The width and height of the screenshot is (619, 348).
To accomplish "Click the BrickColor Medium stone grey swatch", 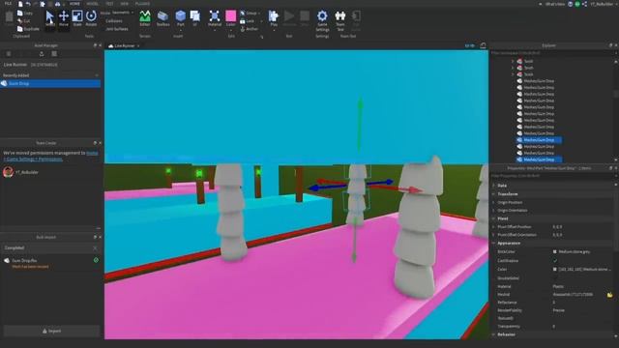I will [554, 251].
